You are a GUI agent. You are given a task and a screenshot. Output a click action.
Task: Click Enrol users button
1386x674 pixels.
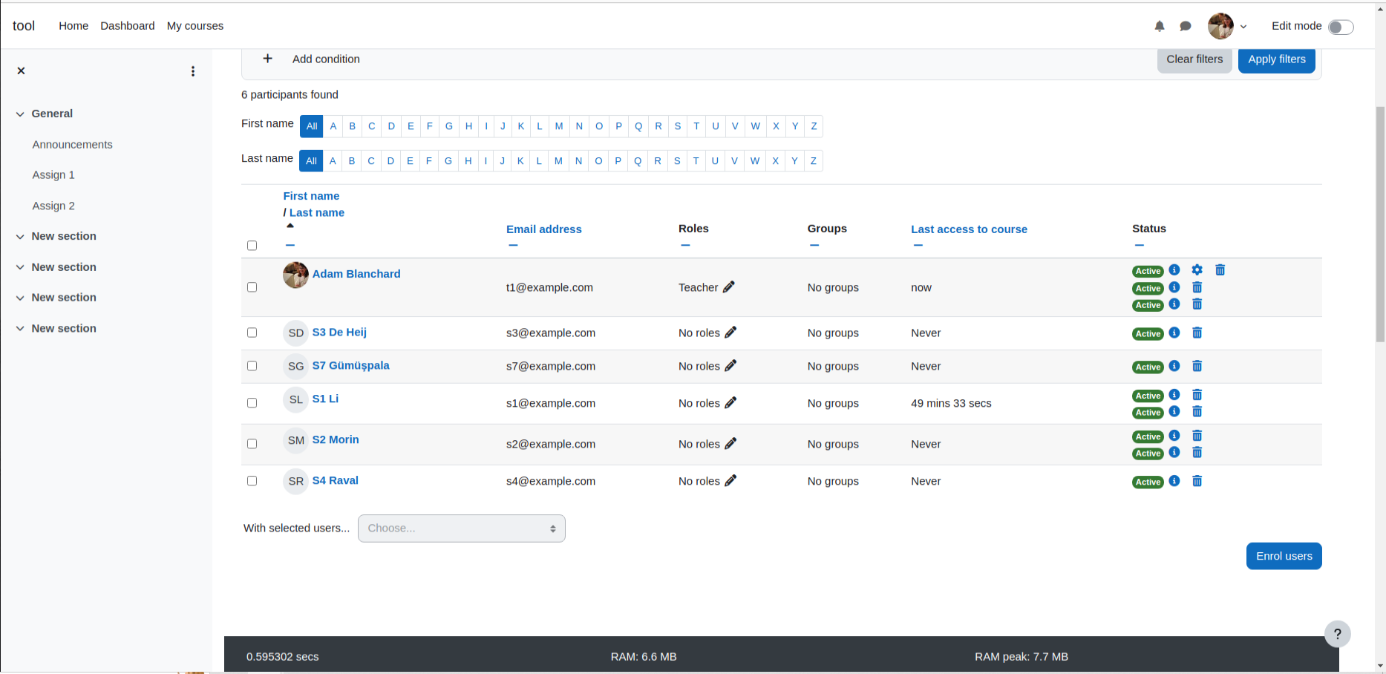[1284, 556]
